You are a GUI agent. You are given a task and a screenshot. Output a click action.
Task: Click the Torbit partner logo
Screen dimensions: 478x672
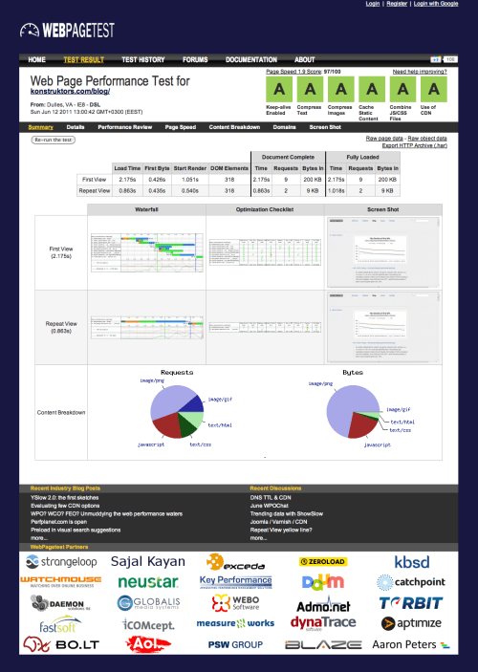pyautogui.click(x=411, y=603)
